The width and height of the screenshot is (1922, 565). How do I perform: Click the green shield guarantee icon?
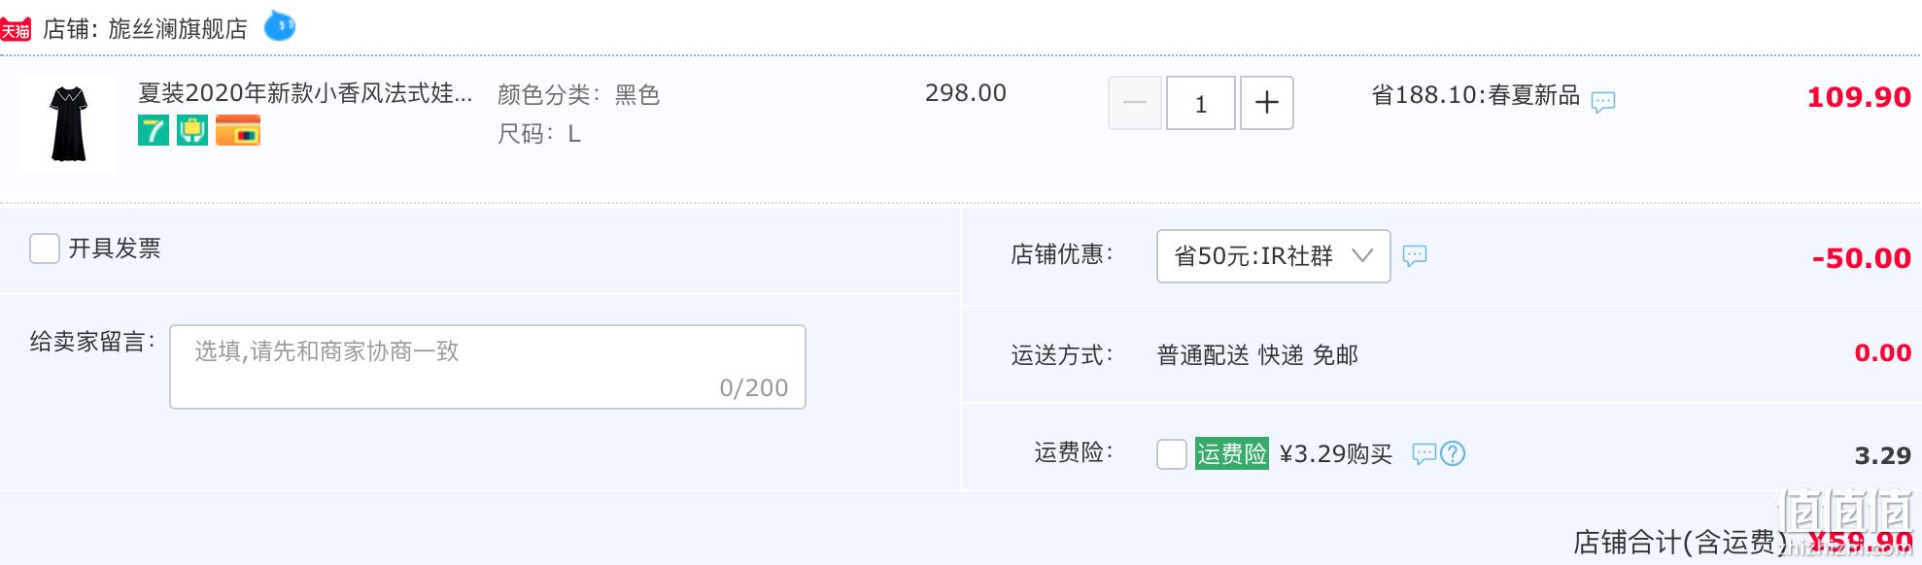point(192,130)
